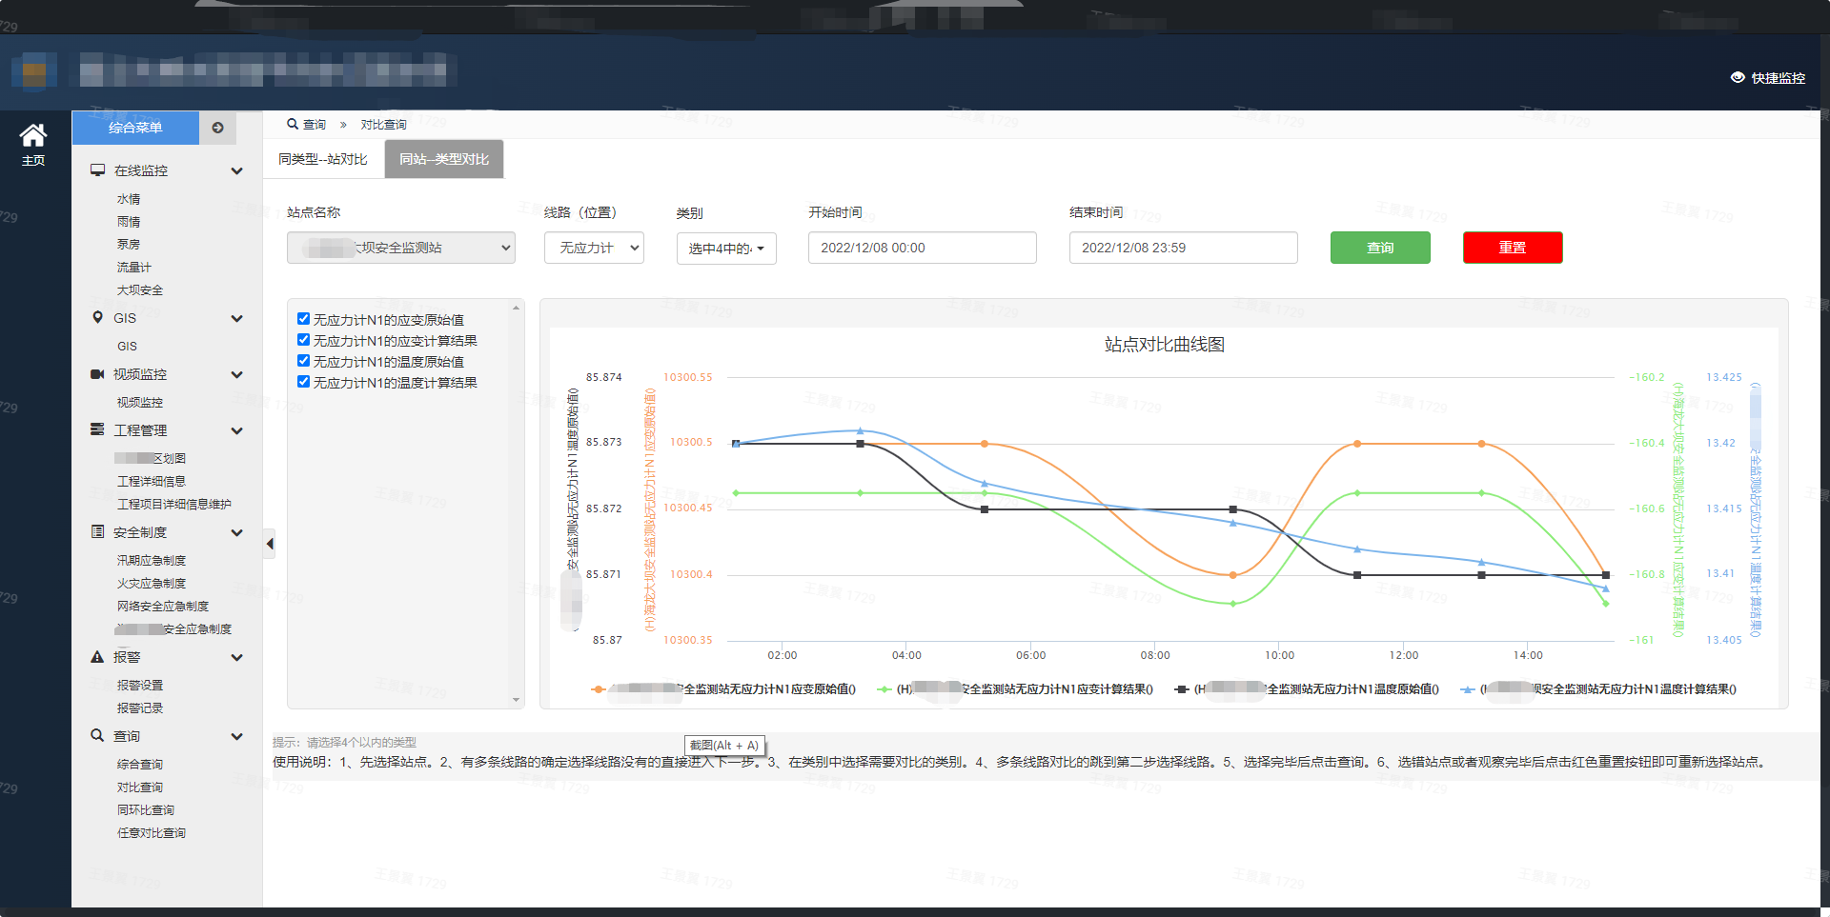Click the checkbox list scrollbar down arrow
The image size is (1830, 917).
[517, 700]
